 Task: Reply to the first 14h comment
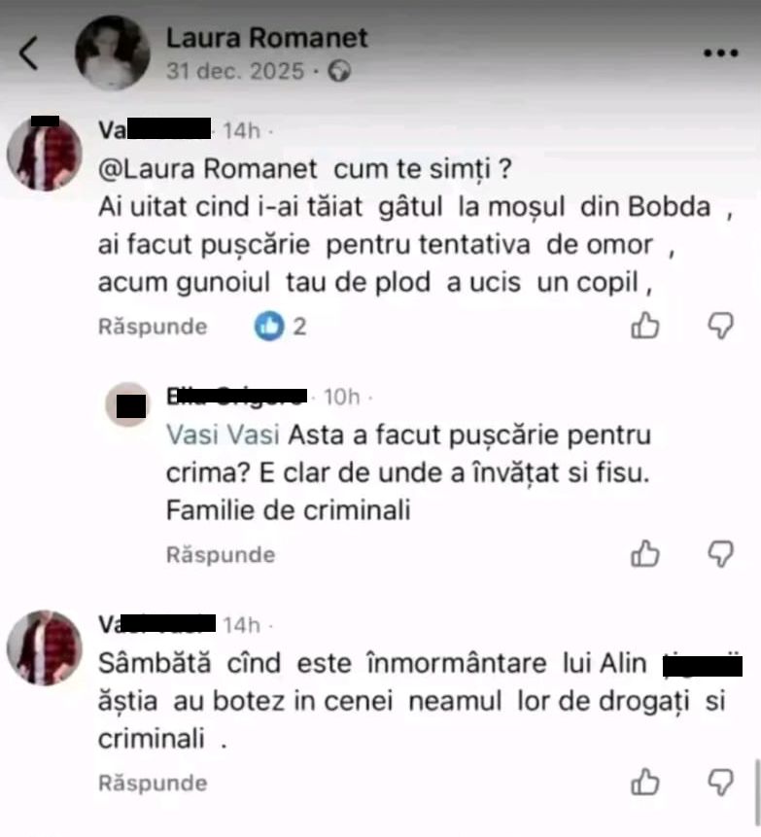[153, 327]
